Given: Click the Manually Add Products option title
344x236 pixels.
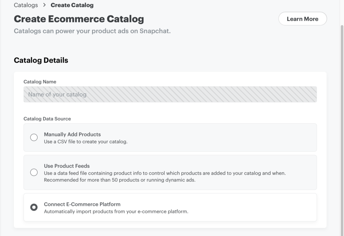Looking at the screenshot, I should [x=72, y=134].
